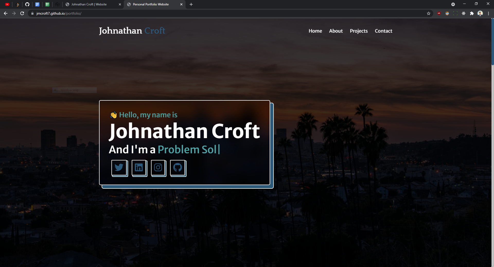Open GitHub from the bookmarks bar

(27, 4)
